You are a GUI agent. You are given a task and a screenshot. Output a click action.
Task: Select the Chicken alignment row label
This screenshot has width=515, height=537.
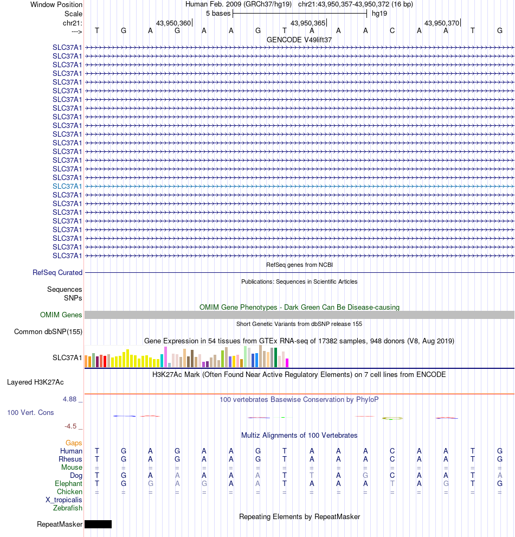tap(69, 492)
